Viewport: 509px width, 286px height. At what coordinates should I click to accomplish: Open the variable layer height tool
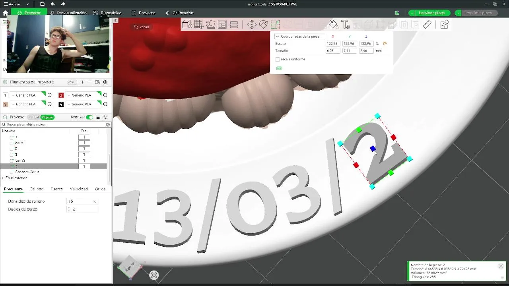pos(234,25)
